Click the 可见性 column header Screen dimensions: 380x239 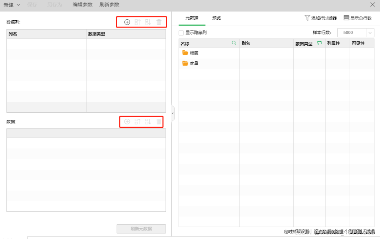362,44
